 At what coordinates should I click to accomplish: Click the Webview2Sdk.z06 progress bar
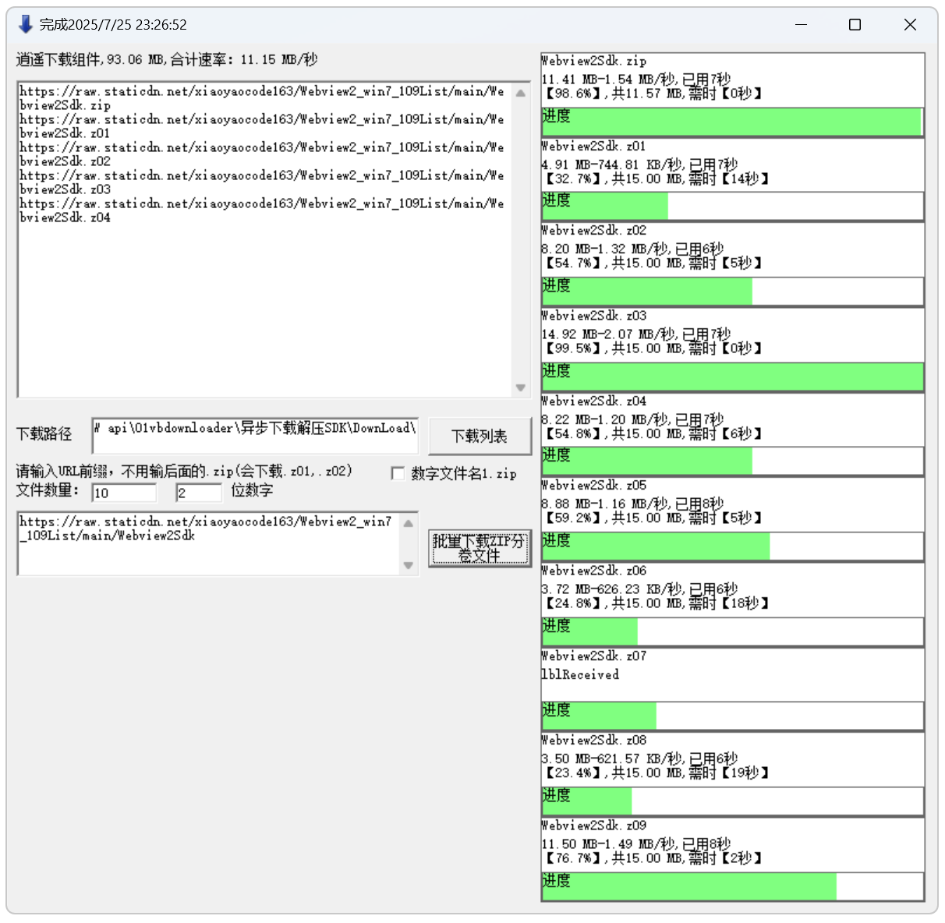[733, 631]
